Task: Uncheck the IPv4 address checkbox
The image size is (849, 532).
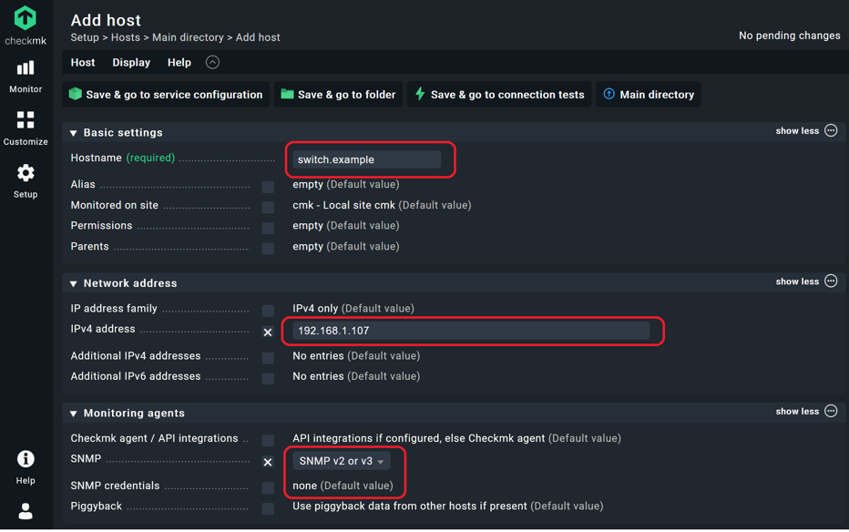Action: coord(268,332)
